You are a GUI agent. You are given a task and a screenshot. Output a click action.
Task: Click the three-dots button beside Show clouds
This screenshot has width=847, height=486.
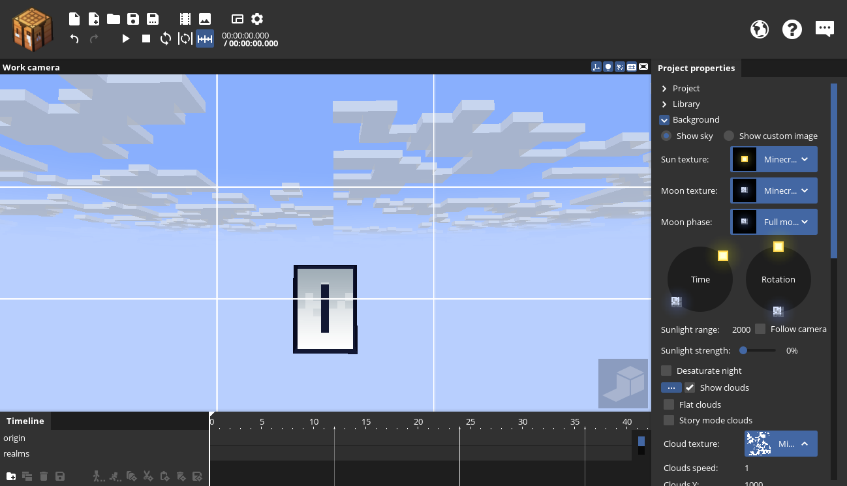point(671,387)
